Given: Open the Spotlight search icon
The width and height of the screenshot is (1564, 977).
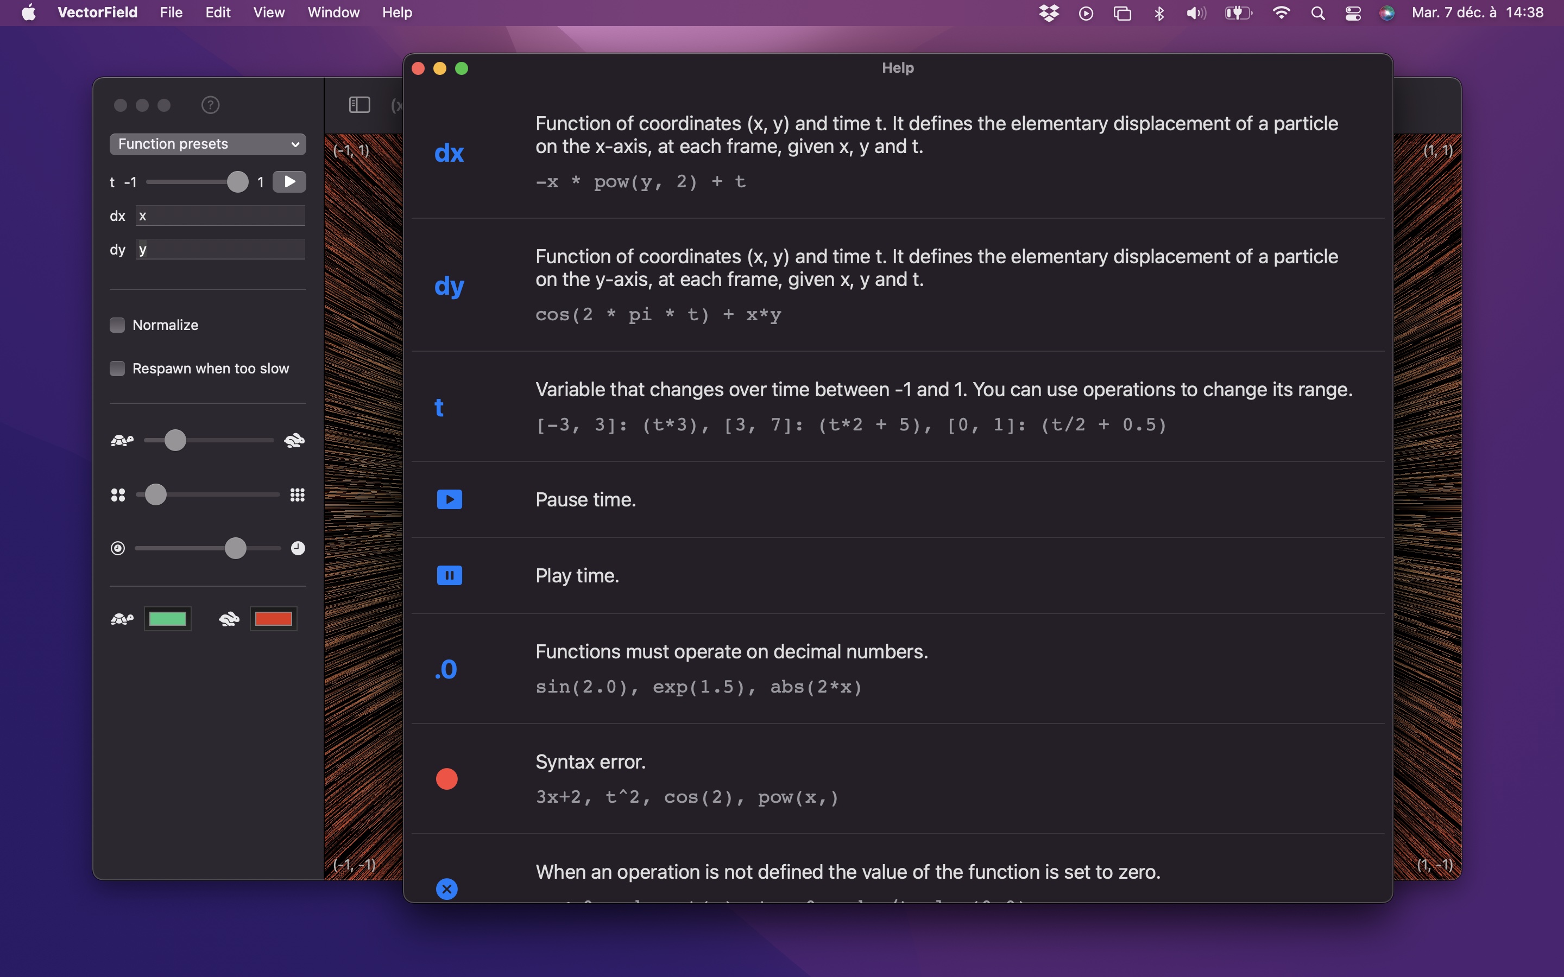Looking at the screenshot, I should click(x=1318, y=13).
